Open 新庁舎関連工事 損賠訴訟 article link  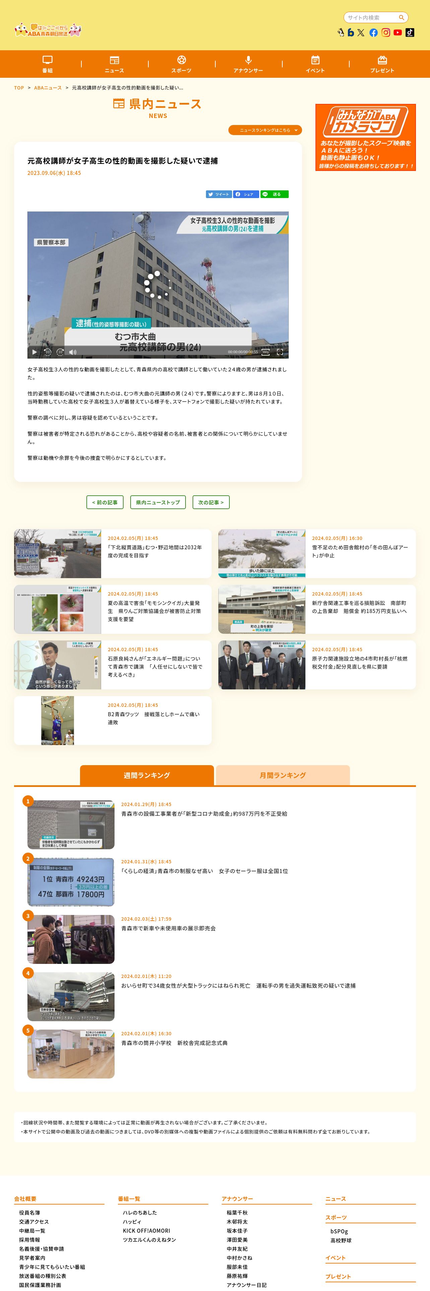(x=359, y=607)
